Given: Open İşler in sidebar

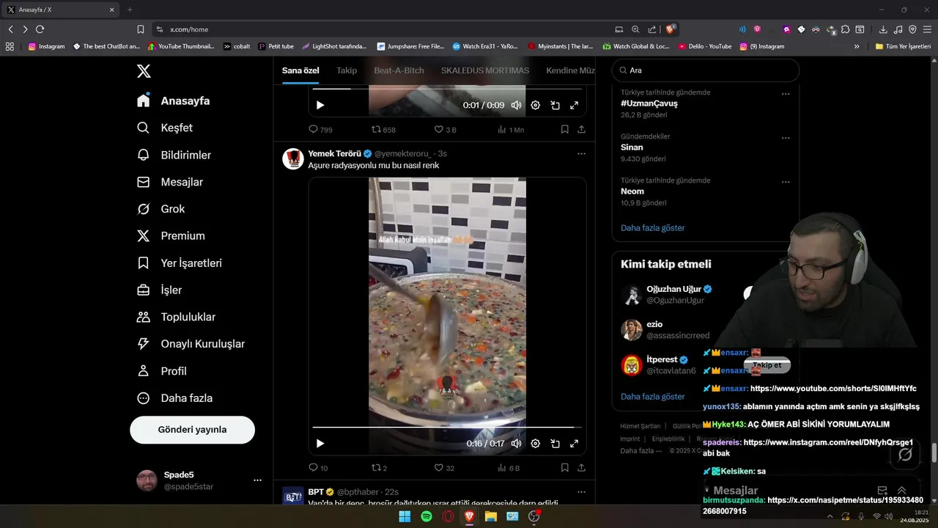Looking at the screenshot, I should tap(159, 290).
